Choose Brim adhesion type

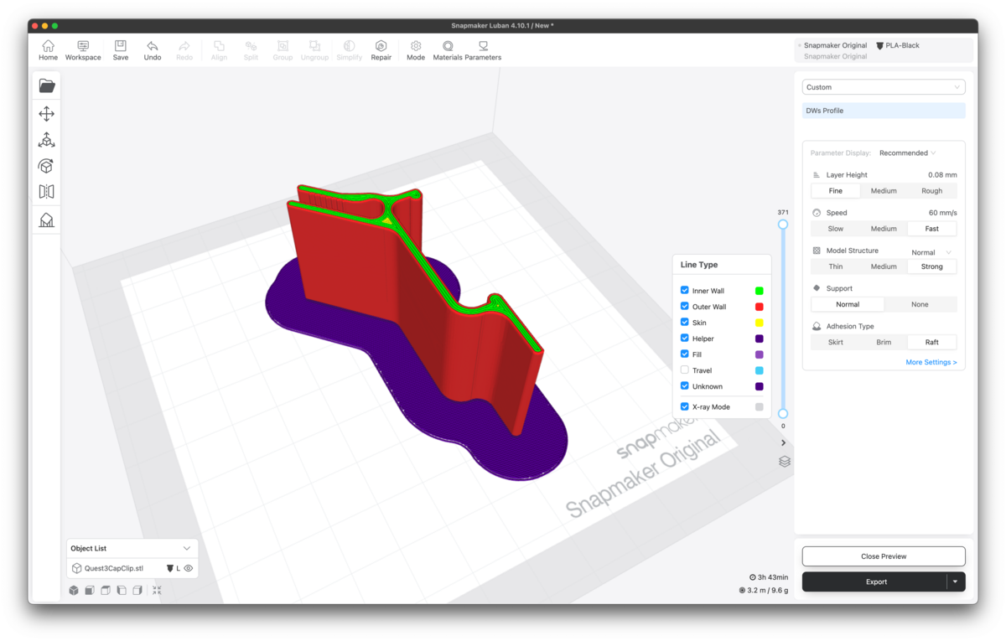click(884, 342)
